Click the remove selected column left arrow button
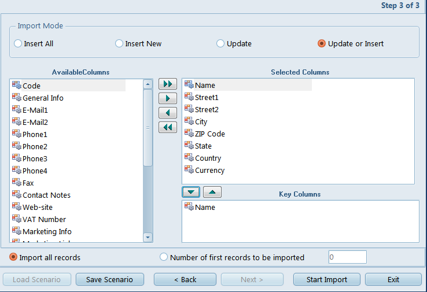427x292 pixels. coord(167,113)
